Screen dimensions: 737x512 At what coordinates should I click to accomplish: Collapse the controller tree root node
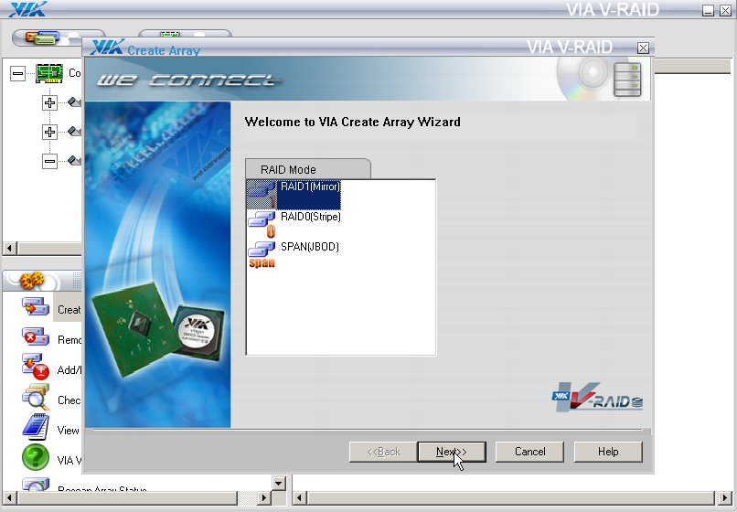pos(17,73)
